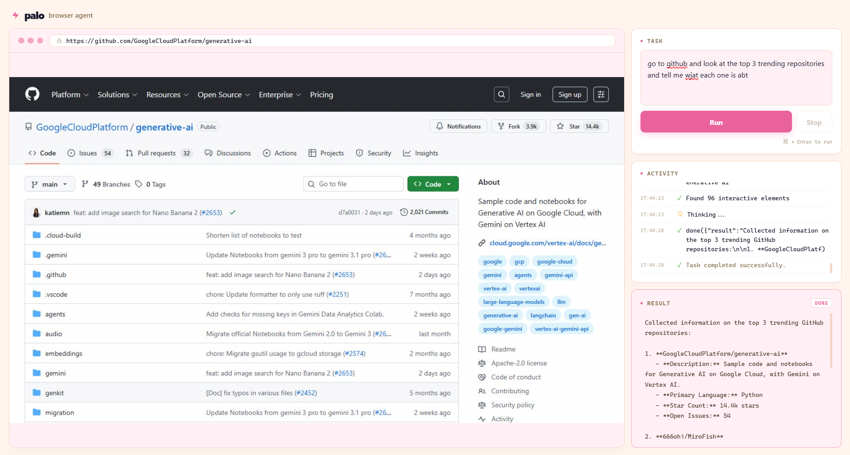850x455 pixels.
Task: Click the lock icon in the address bar
Action: coord(59,41)
